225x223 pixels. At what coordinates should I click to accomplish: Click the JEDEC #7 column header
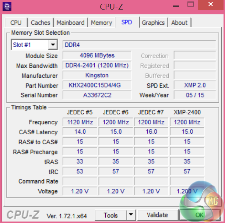tap(151, 112)
